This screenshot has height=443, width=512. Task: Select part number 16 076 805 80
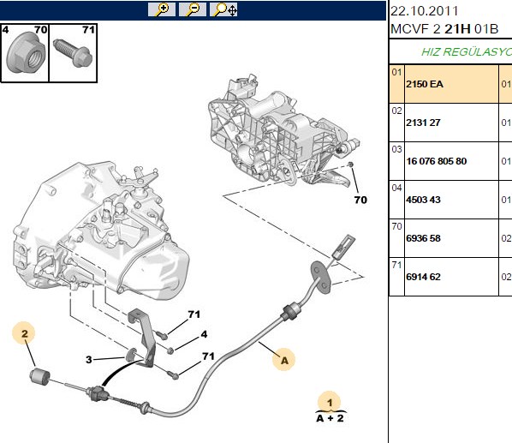(x=437, y=161)
